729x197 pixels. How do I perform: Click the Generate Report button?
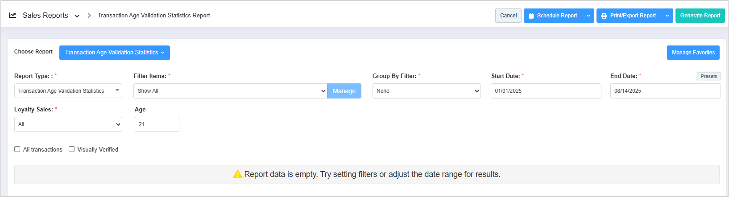pyautogui.click(x=700, y=16)
